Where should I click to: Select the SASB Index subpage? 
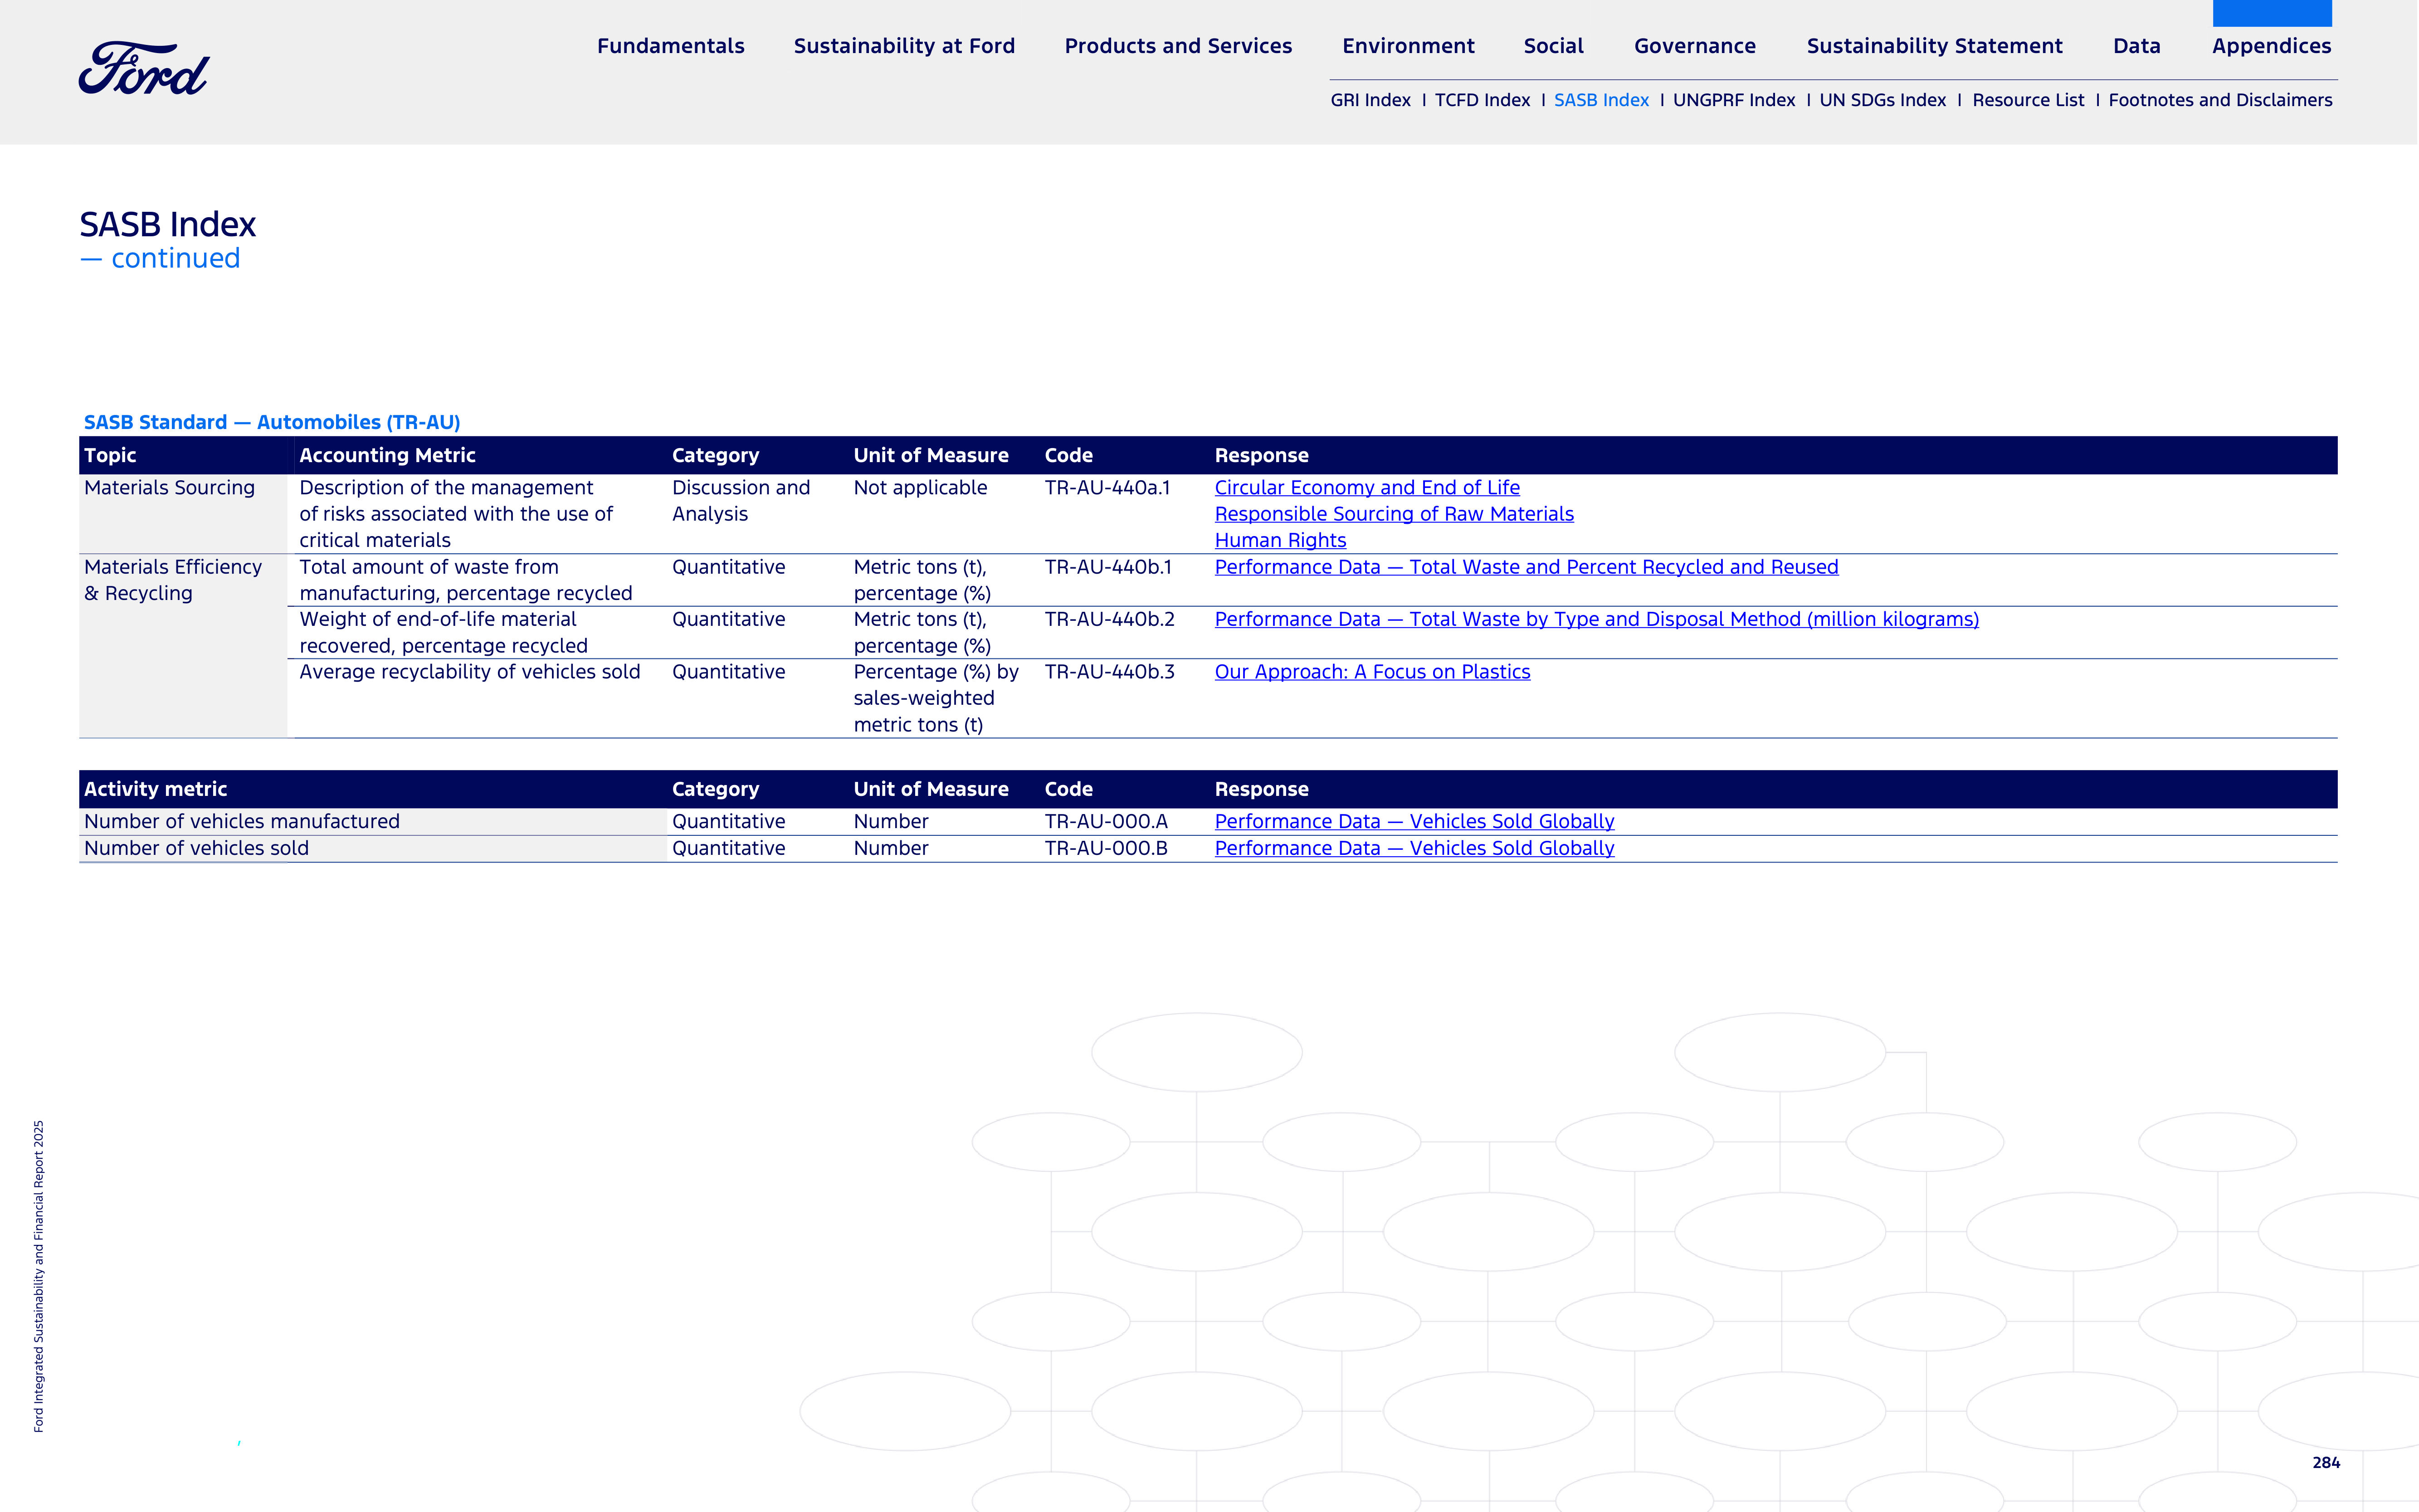(1601, 100)
